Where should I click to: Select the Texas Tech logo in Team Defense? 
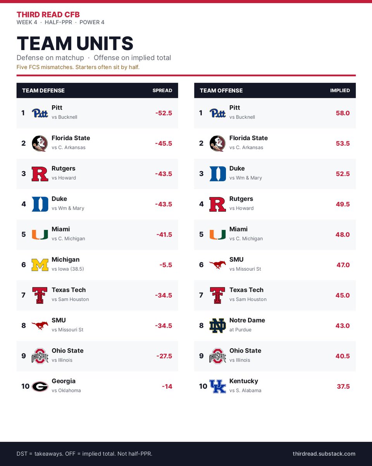click(x=40, y=295)
